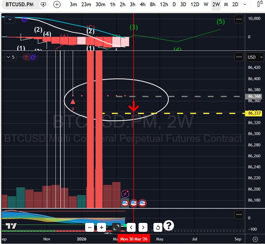Expand the main pane legend showing 5
The image size is (265, 244).
[x=10, y=57]
